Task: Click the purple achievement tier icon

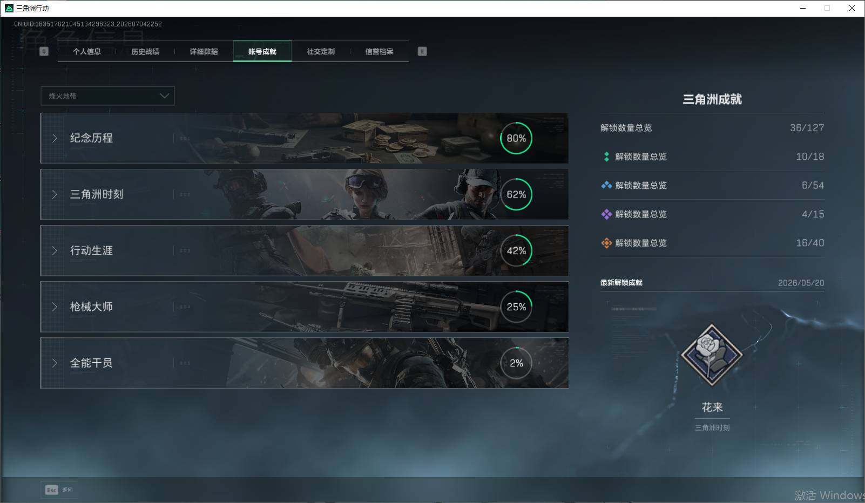Action: click(606, 214)
